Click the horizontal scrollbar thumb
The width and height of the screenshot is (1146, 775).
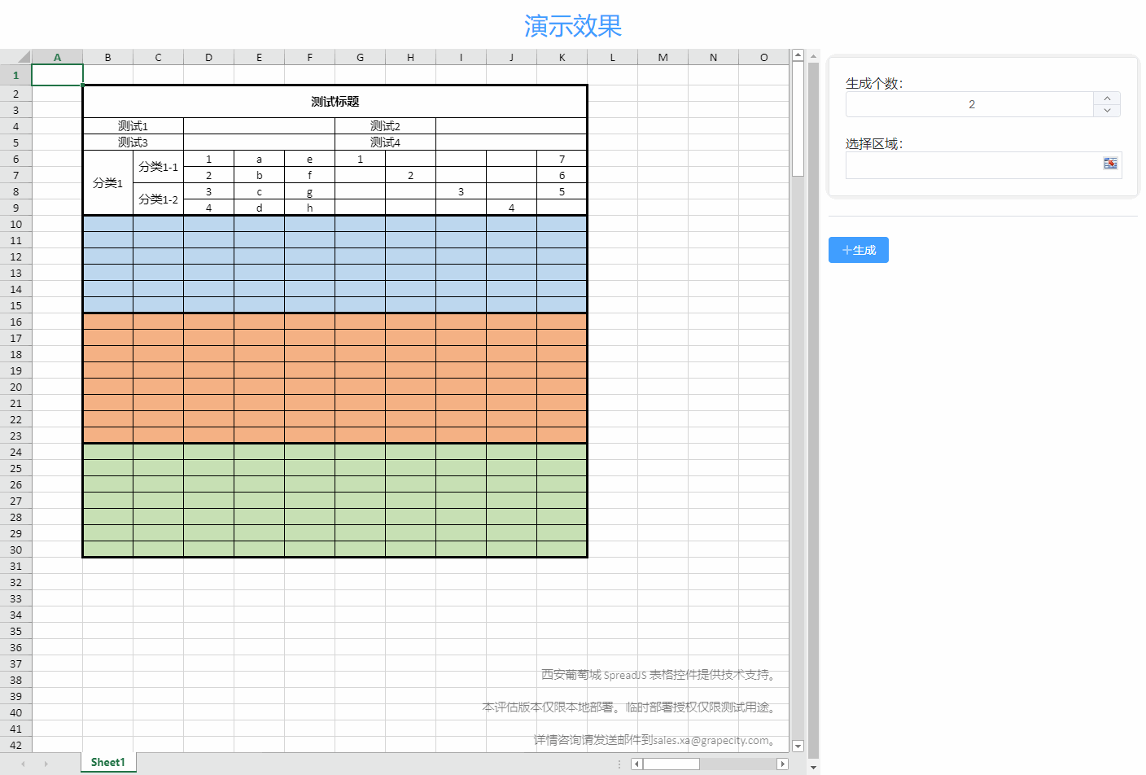coord(671,764)
